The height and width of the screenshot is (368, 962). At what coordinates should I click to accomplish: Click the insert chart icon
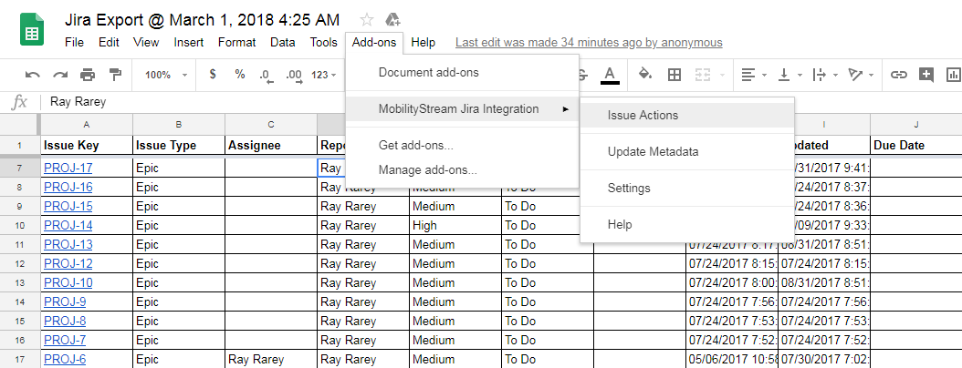(954, 75)
